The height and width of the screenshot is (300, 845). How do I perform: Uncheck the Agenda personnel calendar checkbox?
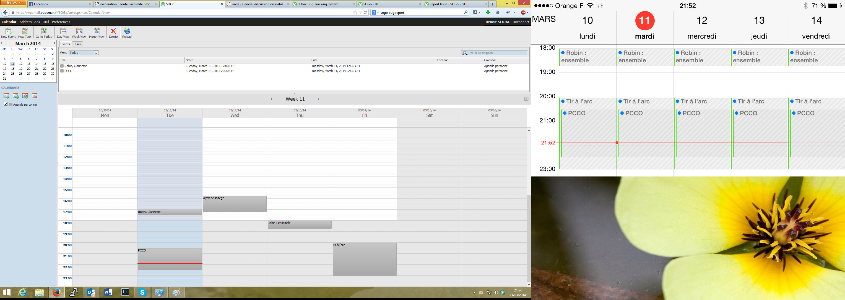[x=6, y=104]
